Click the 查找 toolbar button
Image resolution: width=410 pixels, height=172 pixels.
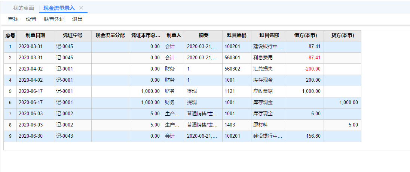[x=13, y=19]
